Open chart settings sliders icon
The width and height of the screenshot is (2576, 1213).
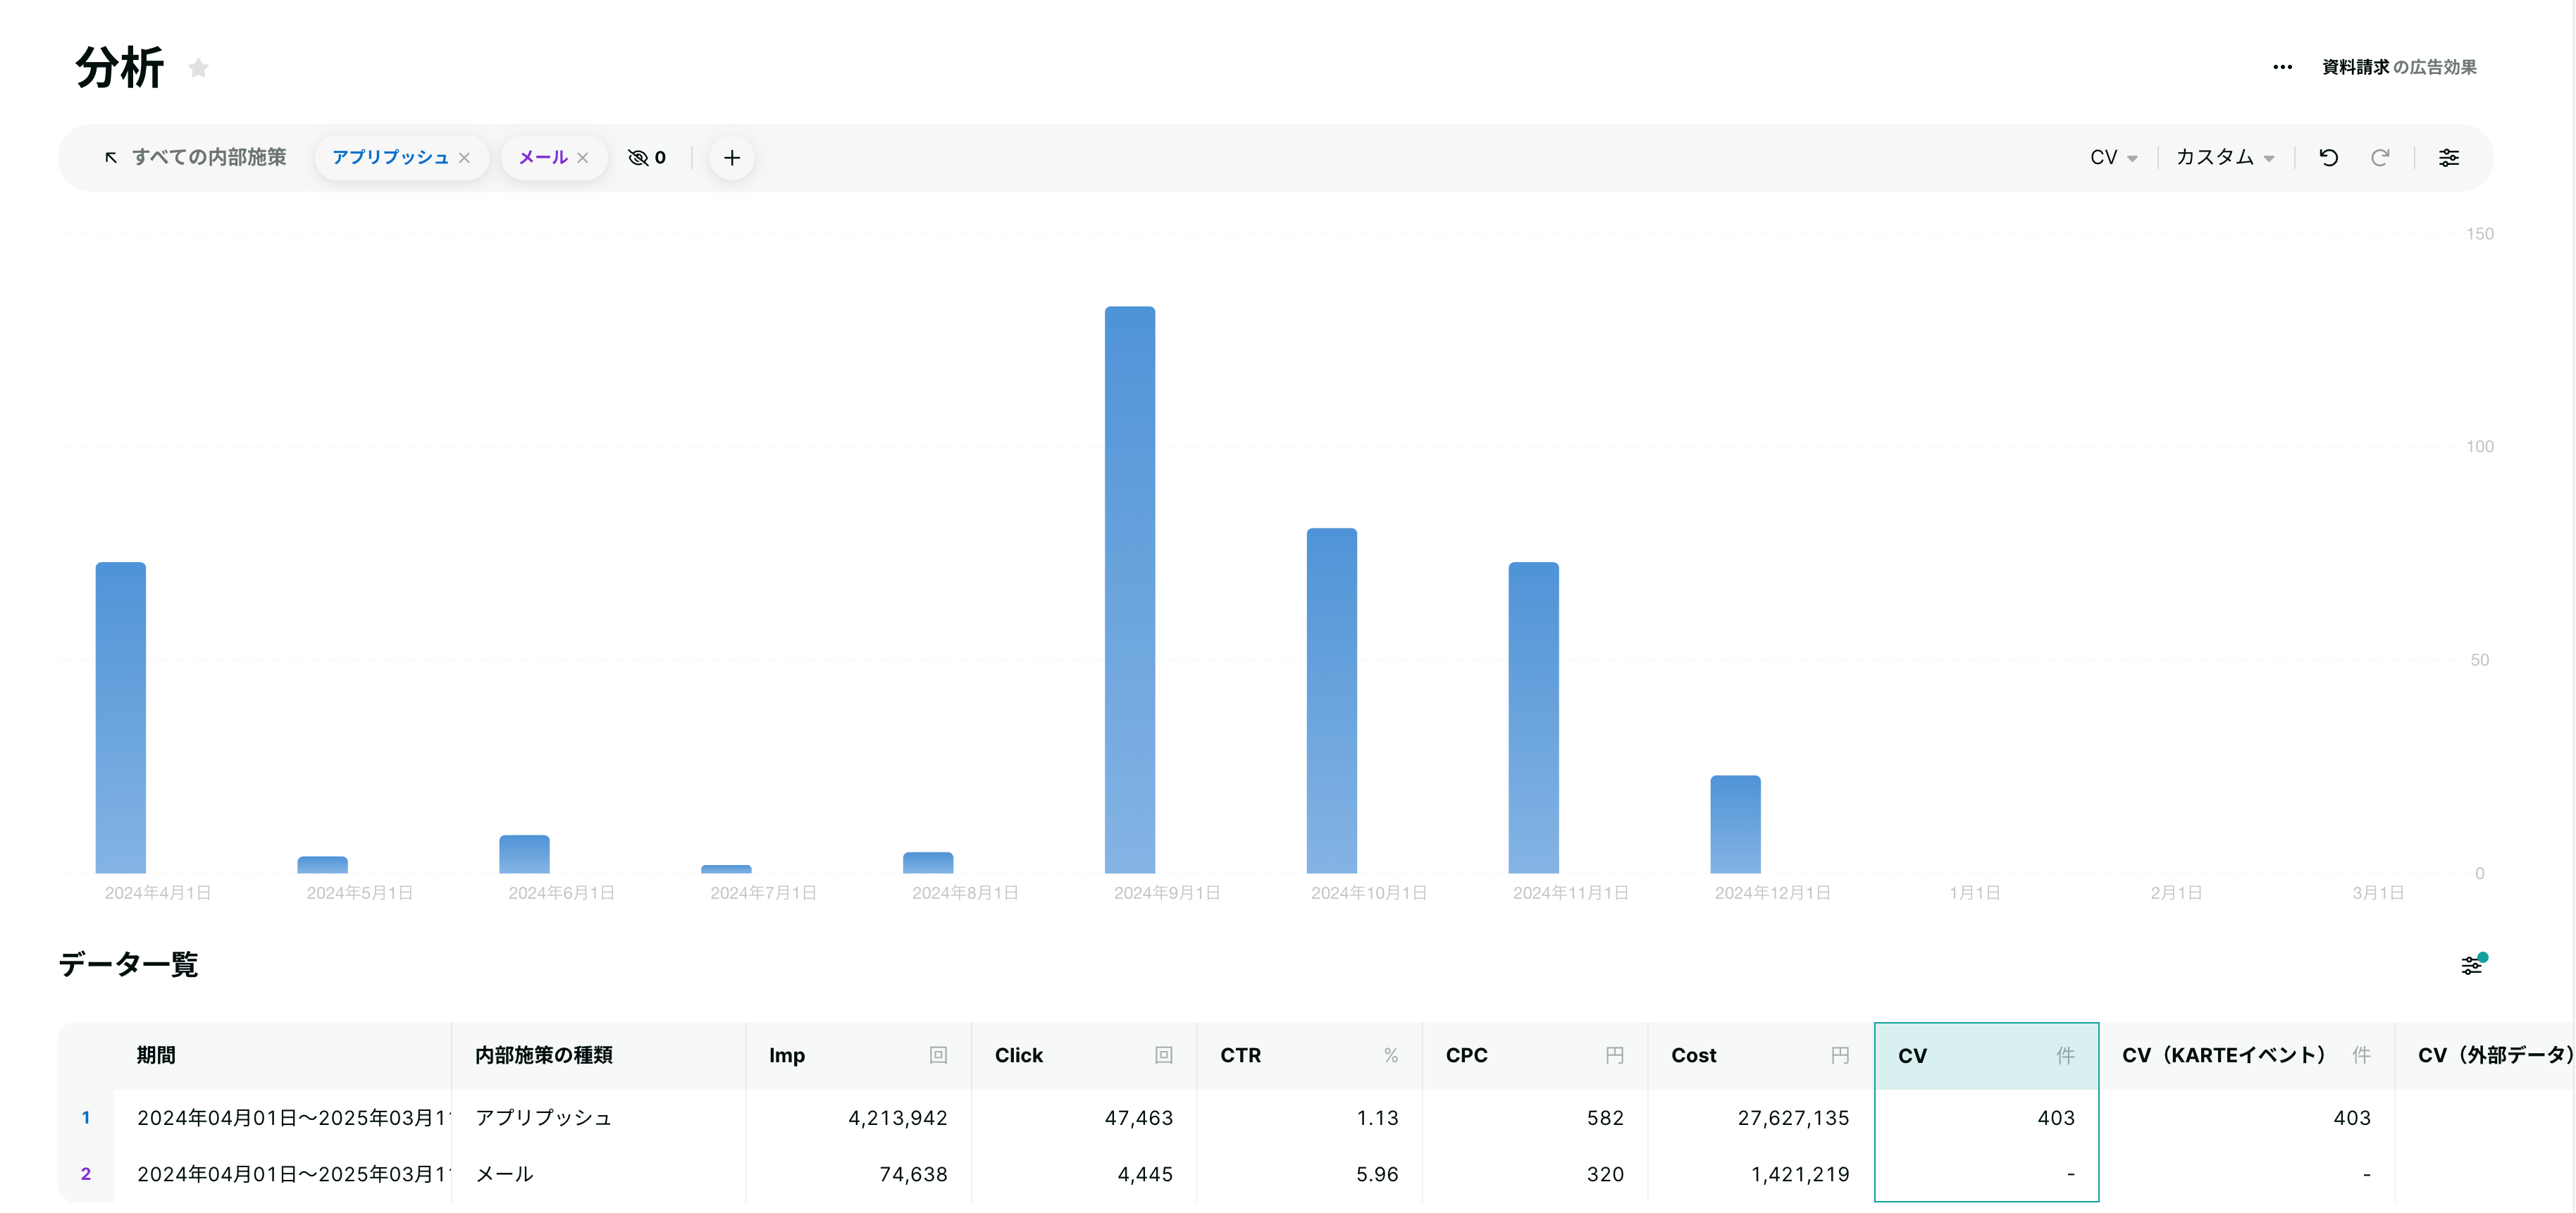[2449, 157]
